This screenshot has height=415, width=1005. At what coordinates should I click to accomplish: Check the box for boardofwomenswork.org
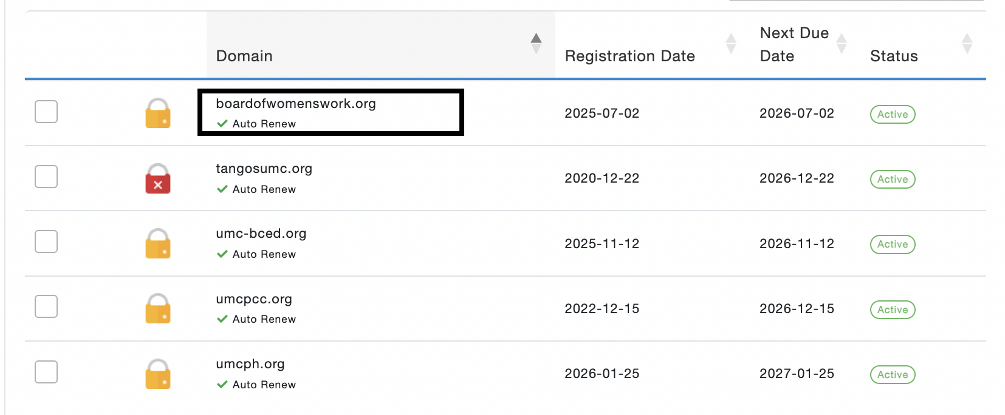(46, 112)
